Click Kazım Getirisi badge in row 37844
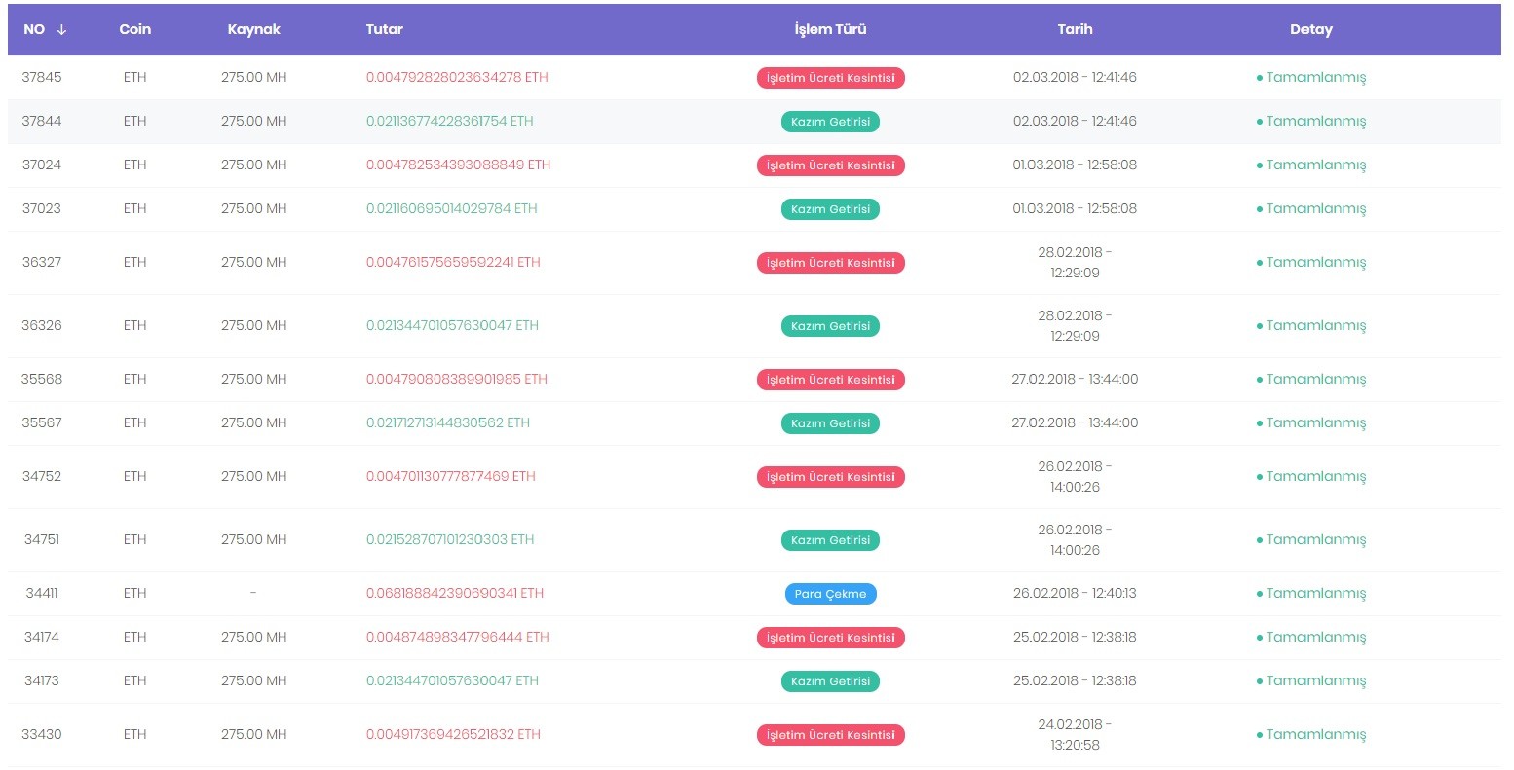The width and height of the screenshot is (1514, 770). coord(830,122)
